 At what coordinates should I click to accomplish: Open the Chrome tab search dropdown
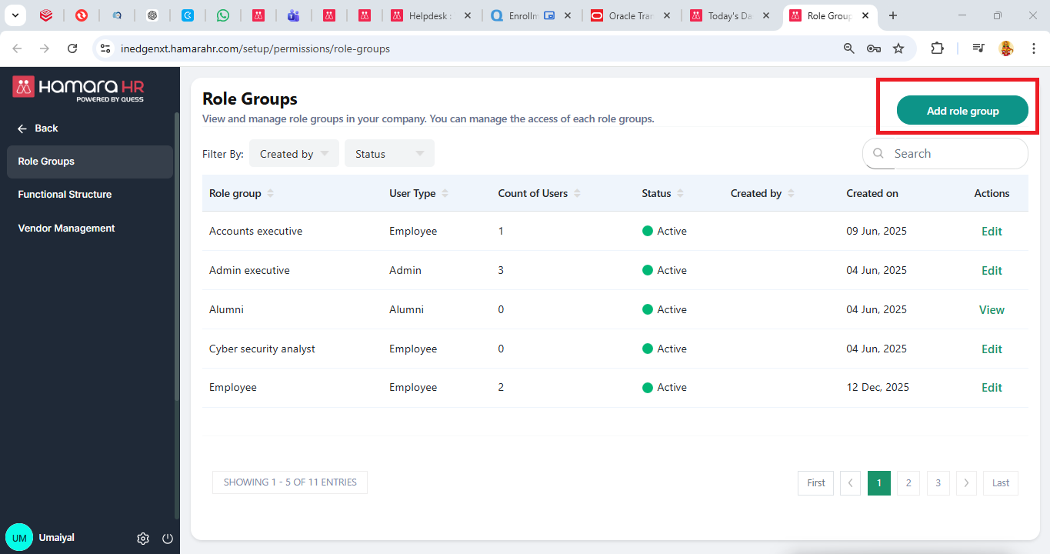(x=14, y=15)
